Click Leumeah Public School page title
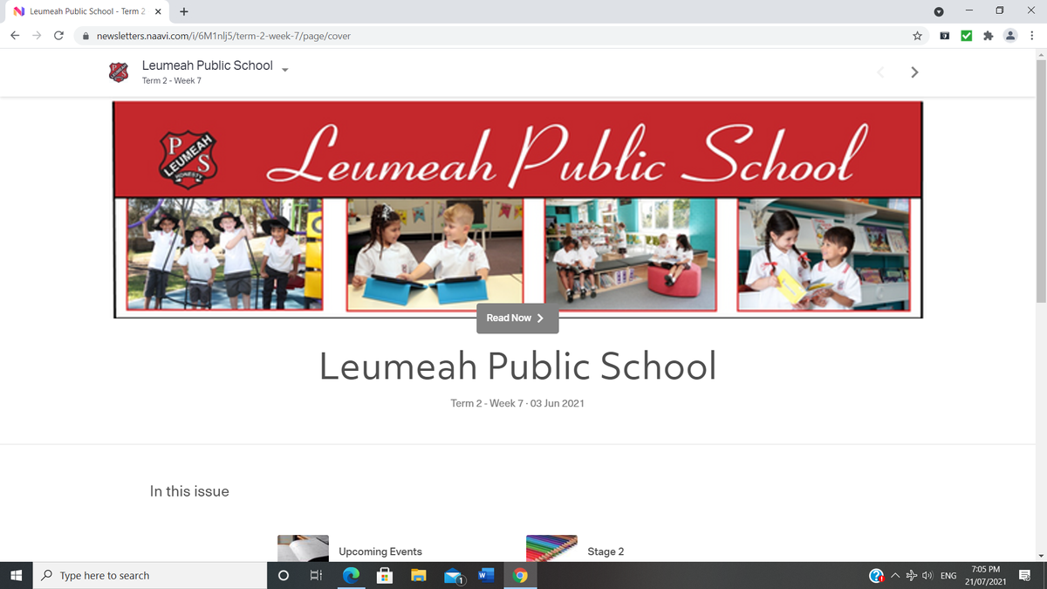The width and height of the screenshot is (1047, 589). (x=517, y=366)
